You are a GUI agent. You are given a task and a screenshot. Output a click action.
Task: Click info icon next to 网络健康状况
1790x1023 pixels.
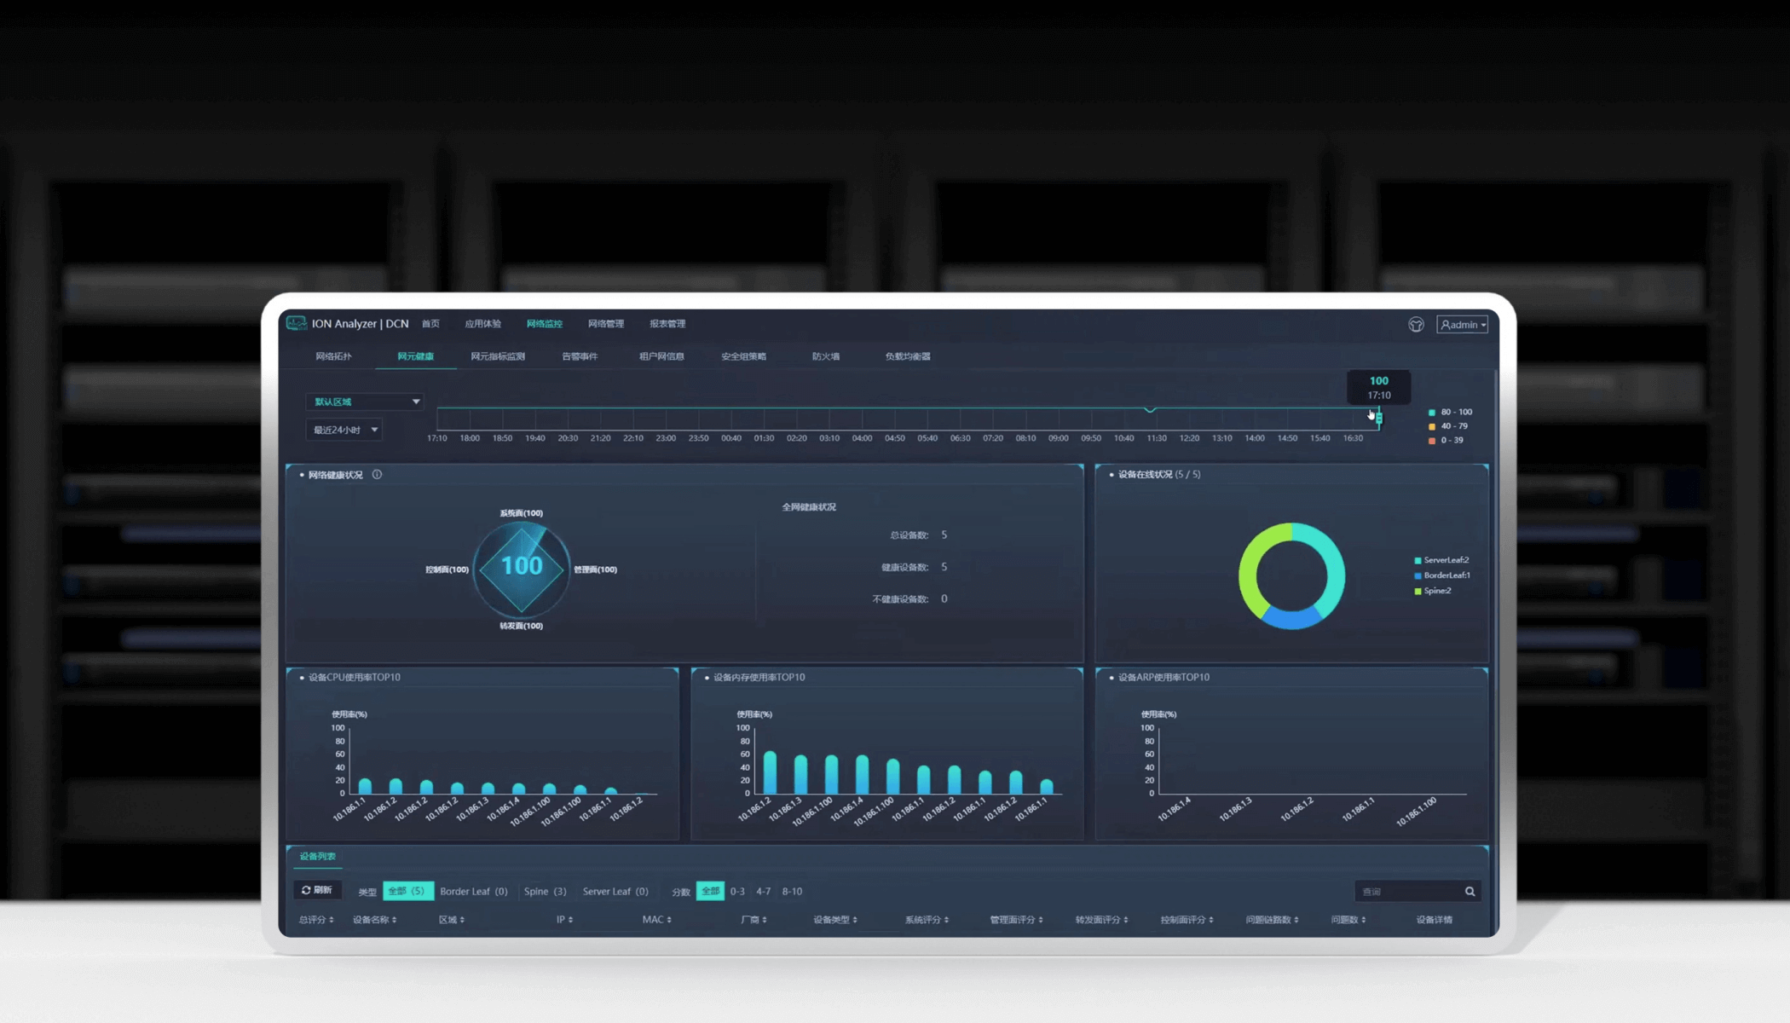click(377, 475)
